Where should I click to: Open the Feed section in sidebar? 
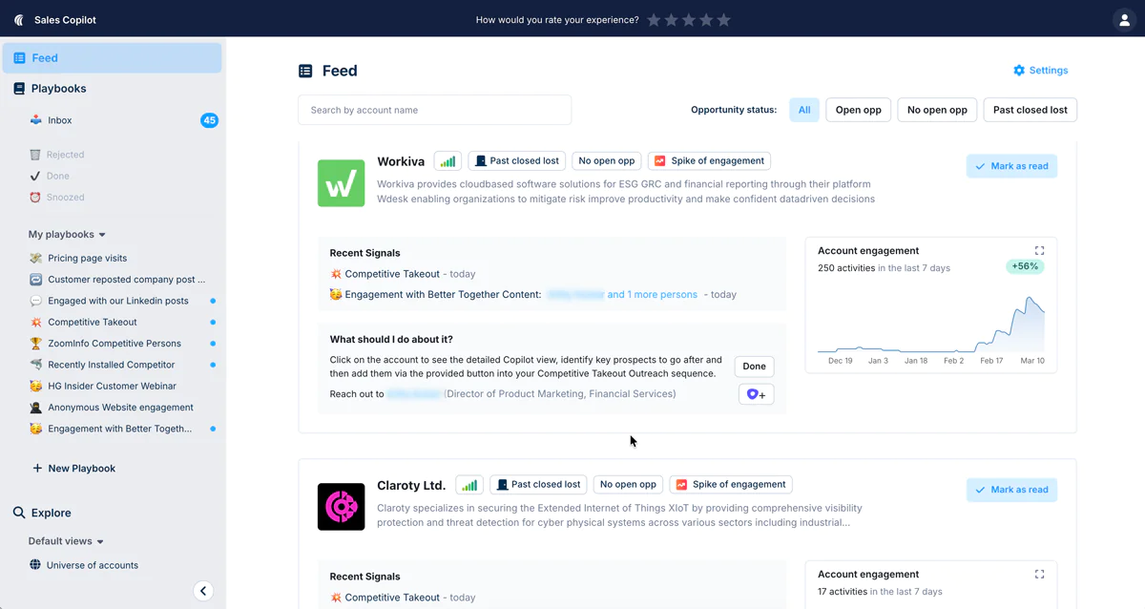coord(113,58)
